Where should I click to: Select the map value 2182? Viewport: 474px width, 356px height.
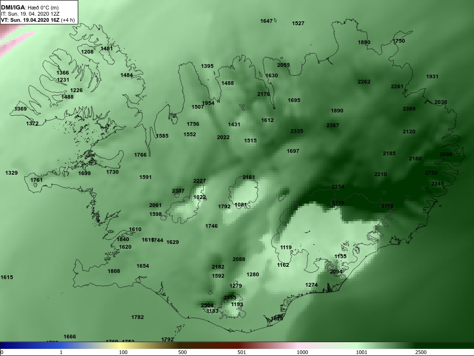(x=218, y=267)
